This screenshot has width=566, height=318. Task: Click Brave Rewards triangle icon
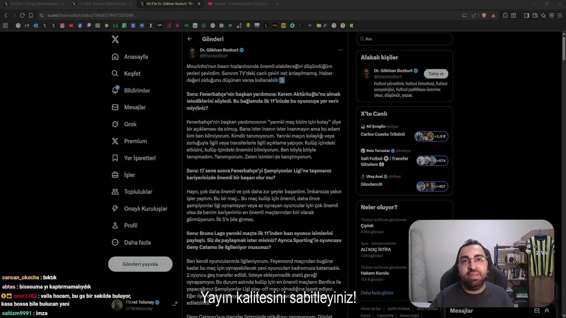(x=493, y=15)
